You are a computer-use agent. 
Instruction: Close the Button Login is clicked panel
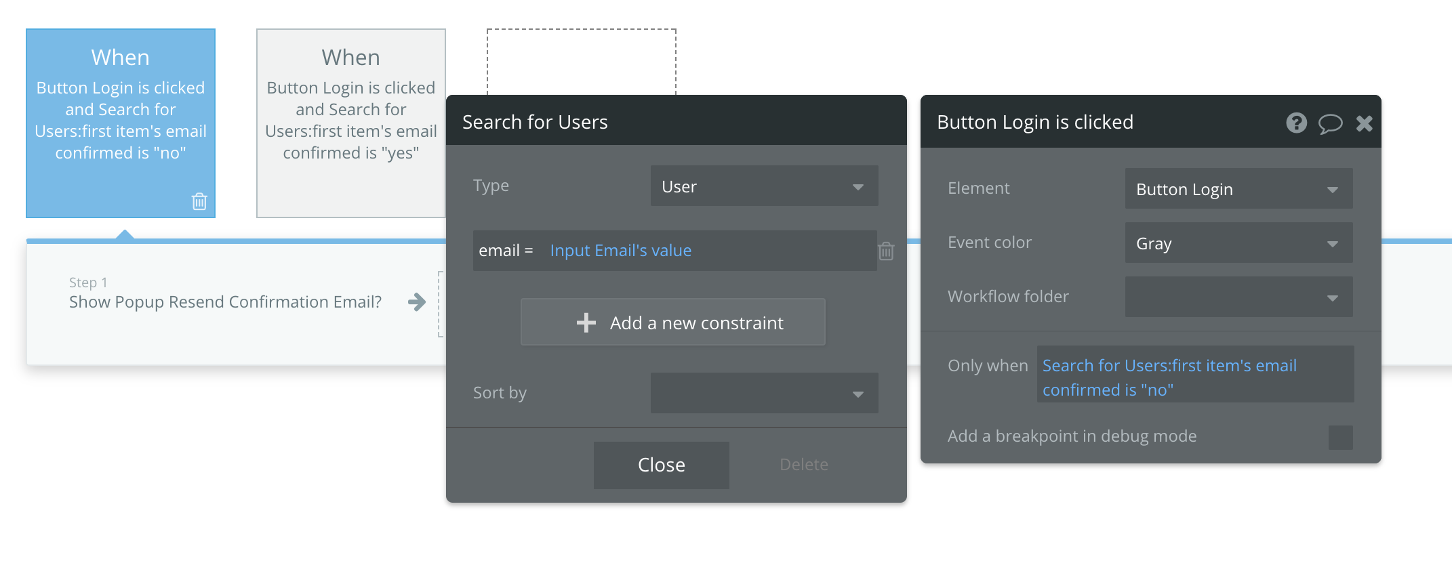(x=1364, y=123)
